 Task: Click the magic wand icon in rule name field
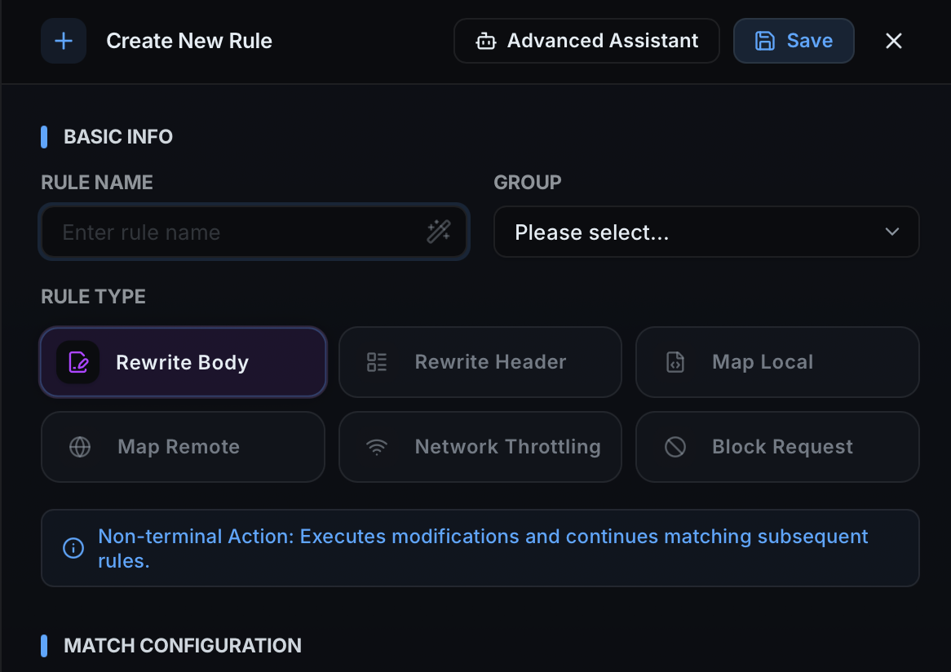tap(439, 232)
